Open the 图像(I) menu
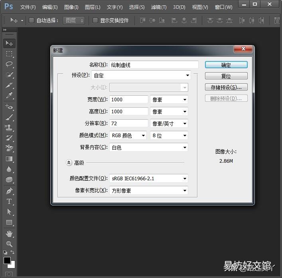282x278 pixels. click(71, 7)
